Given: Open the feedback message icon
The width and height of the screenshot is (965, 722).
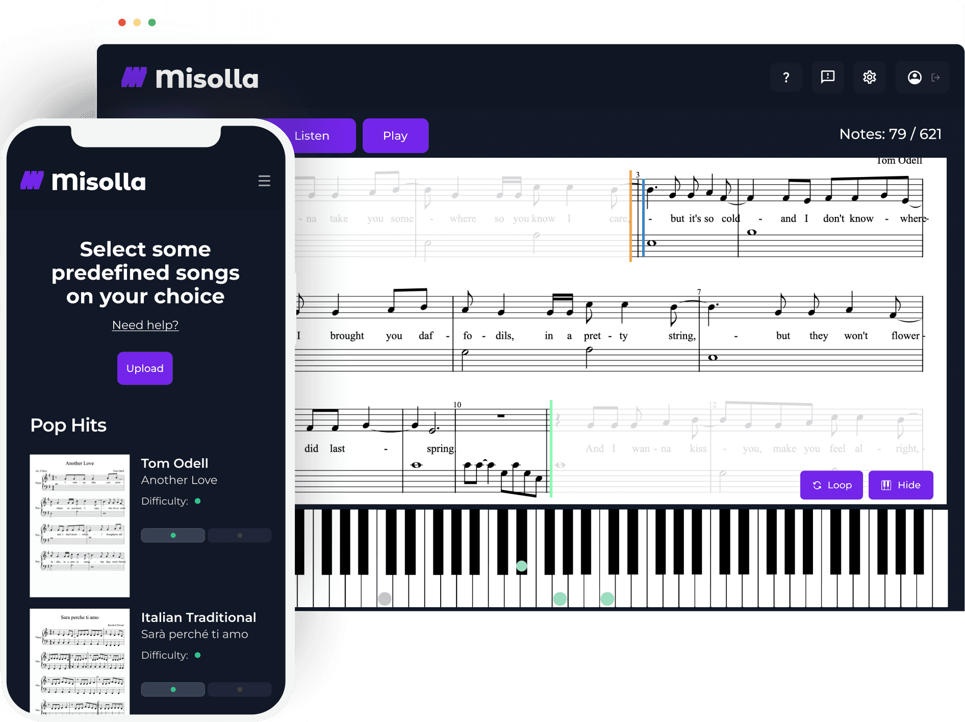Looking at the screenshot, I should pyautogui.click(x=827, y=77).
